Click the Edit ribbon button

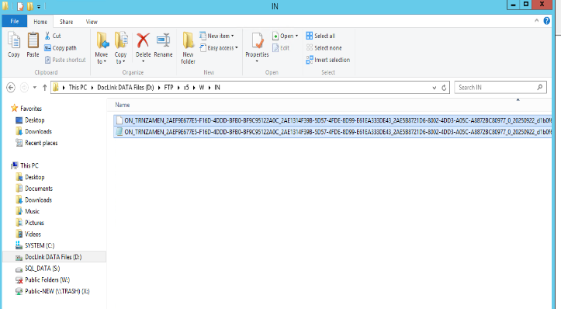coord(281,48)
